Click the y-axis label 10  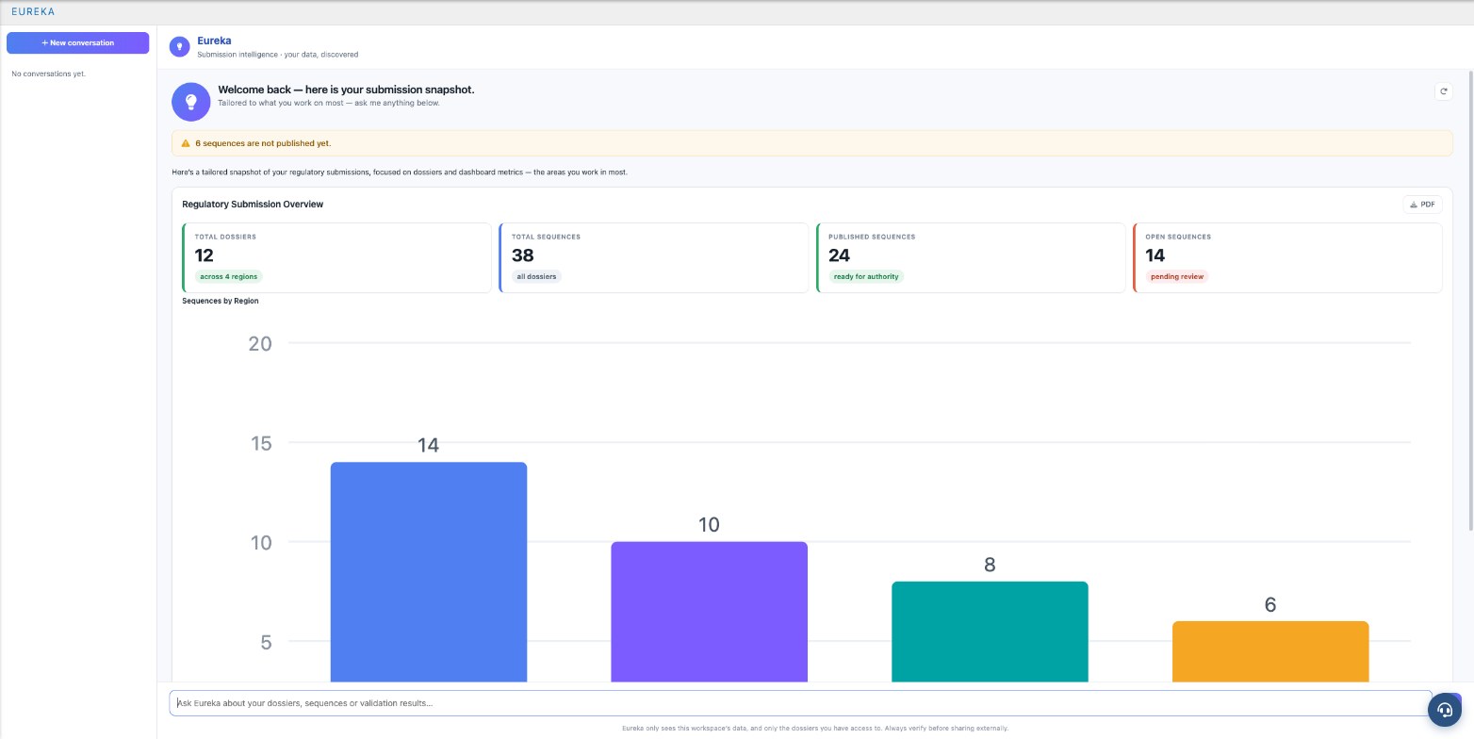(260, 542)
